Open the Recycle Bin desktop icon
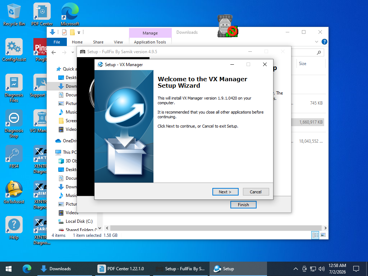 click(14, 14)
